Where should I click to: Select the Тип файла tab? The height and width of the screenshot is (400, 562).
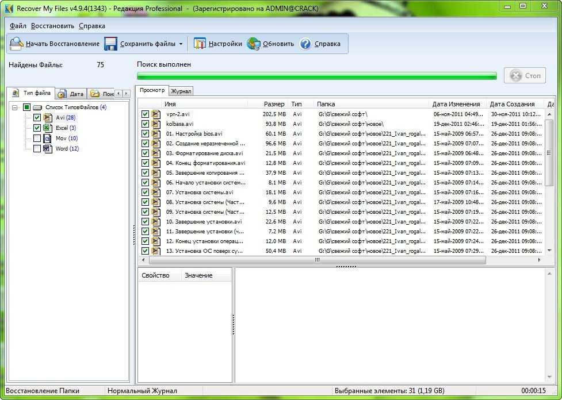(x=31, y=93)
